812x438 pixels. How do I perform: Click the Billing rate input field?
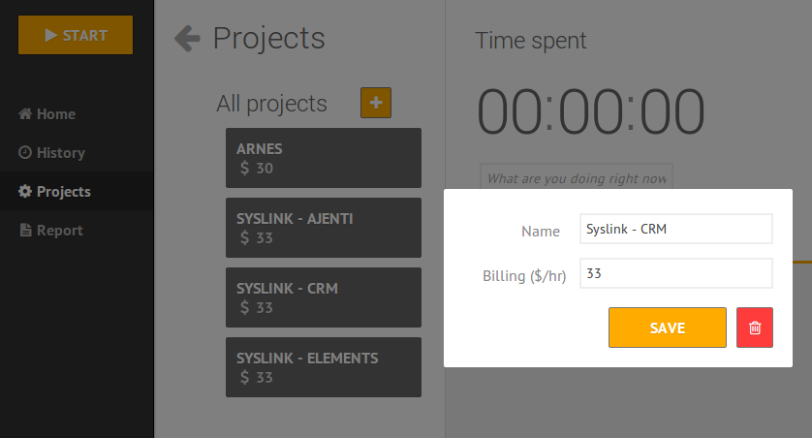click(x=675, y=273)
